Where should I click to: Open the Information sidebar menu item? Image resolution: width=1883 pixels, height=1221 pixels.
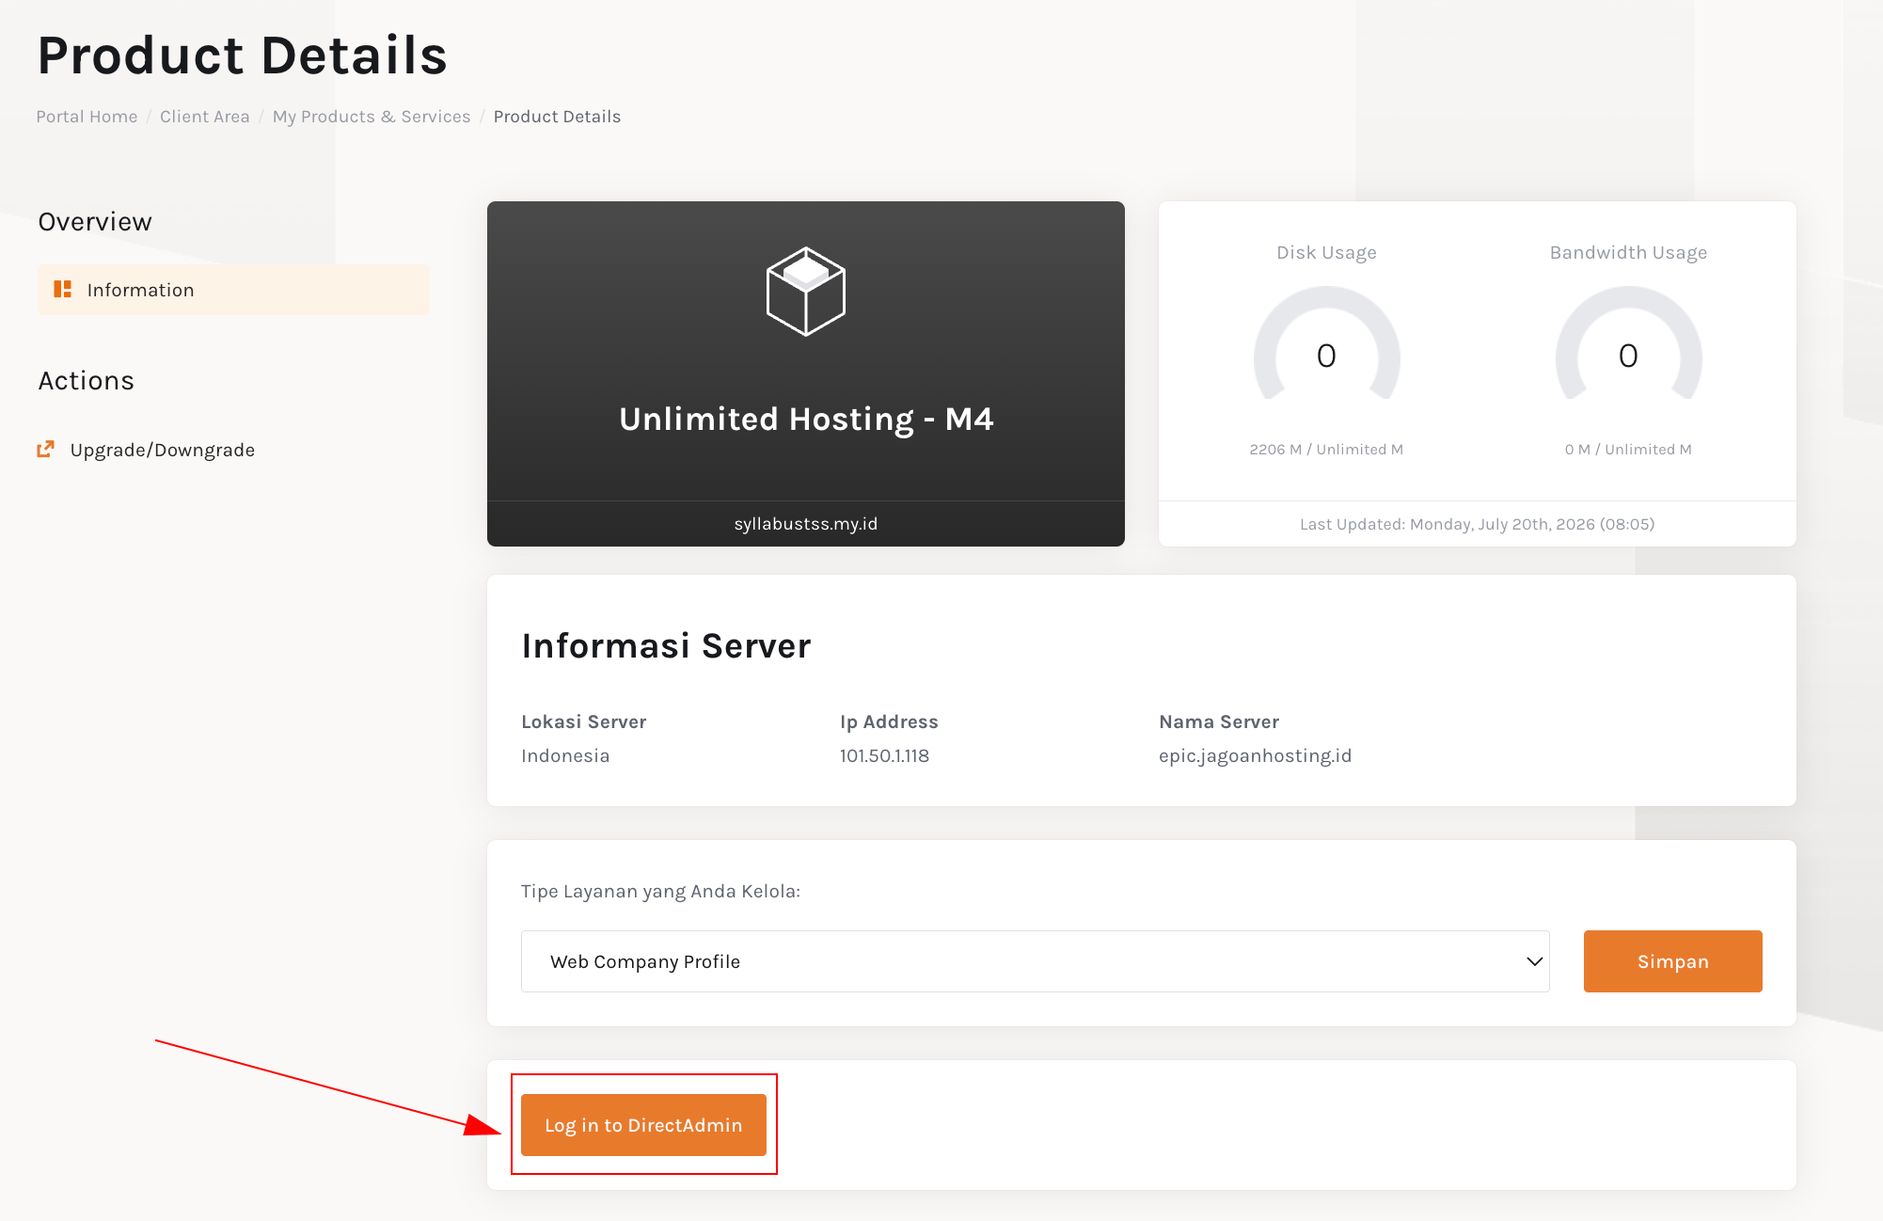click(x=233, y=290)
